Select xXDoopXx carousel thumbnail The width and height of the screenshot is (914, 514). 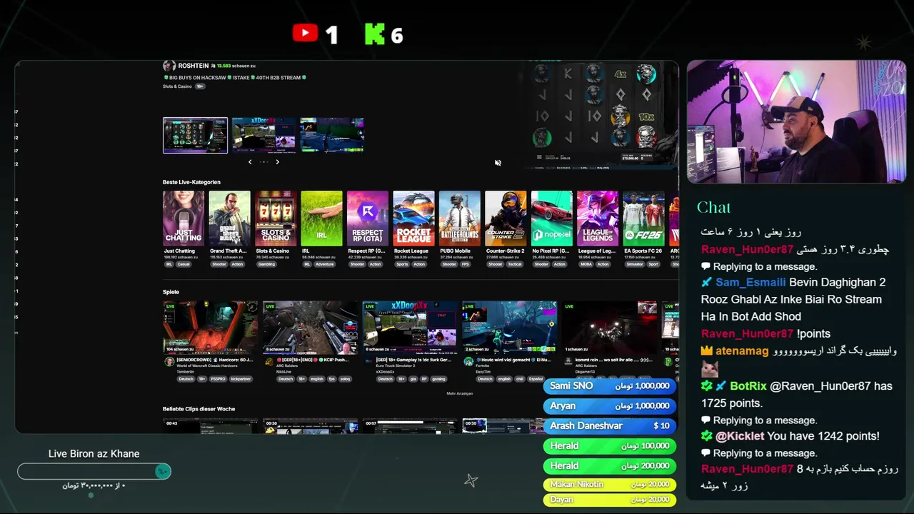(263, 135)
